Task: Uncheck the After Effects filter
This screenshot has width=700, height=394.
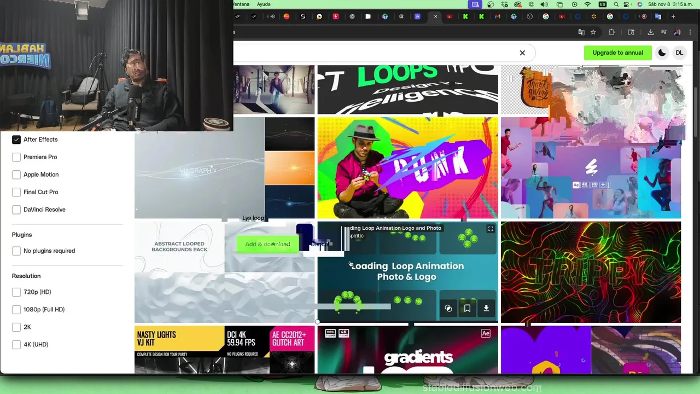Action: pos(16,140)
